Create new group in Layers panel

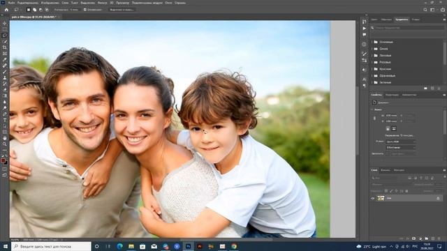point(427,238)
